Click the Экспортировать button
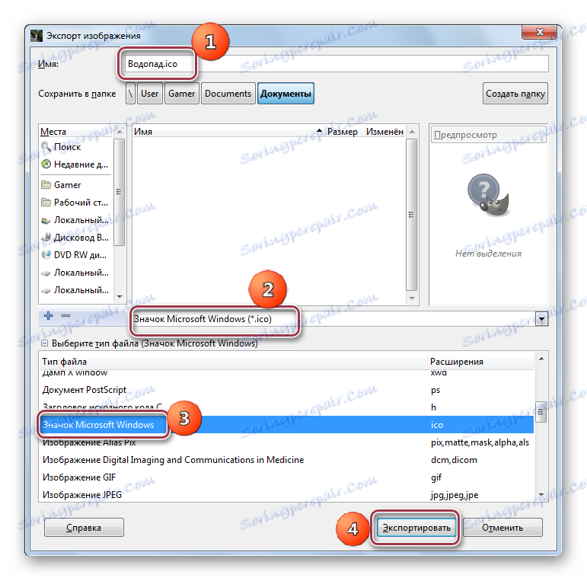The width and height of the screenshot is (587, 581). [x=416, y=528]
